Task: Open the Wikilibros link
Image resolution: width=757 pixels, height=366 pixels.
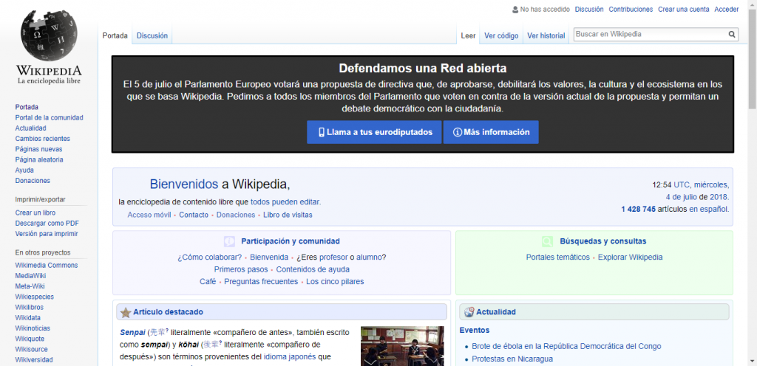Action: [29, 308]
